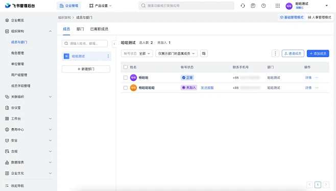Open 成员与部门 in the sidebar
Screen dimensions: 336x191
click(19, 42)
